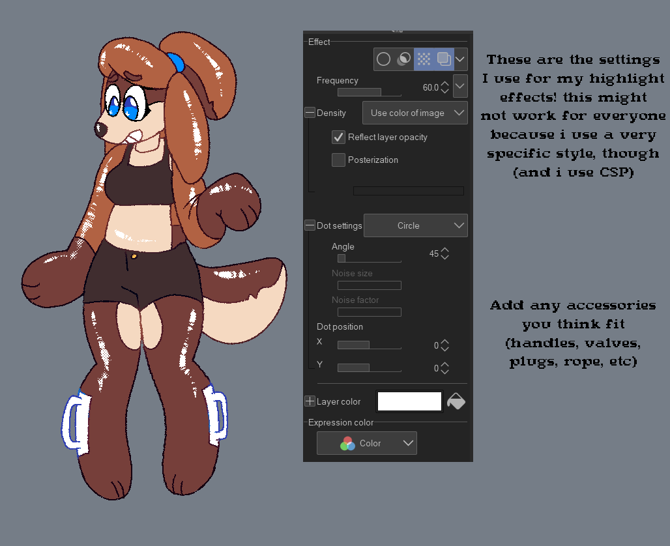Click the Noise size slider
The height and width of the screenshot is (546, 670).
click(x=369, y=285)
